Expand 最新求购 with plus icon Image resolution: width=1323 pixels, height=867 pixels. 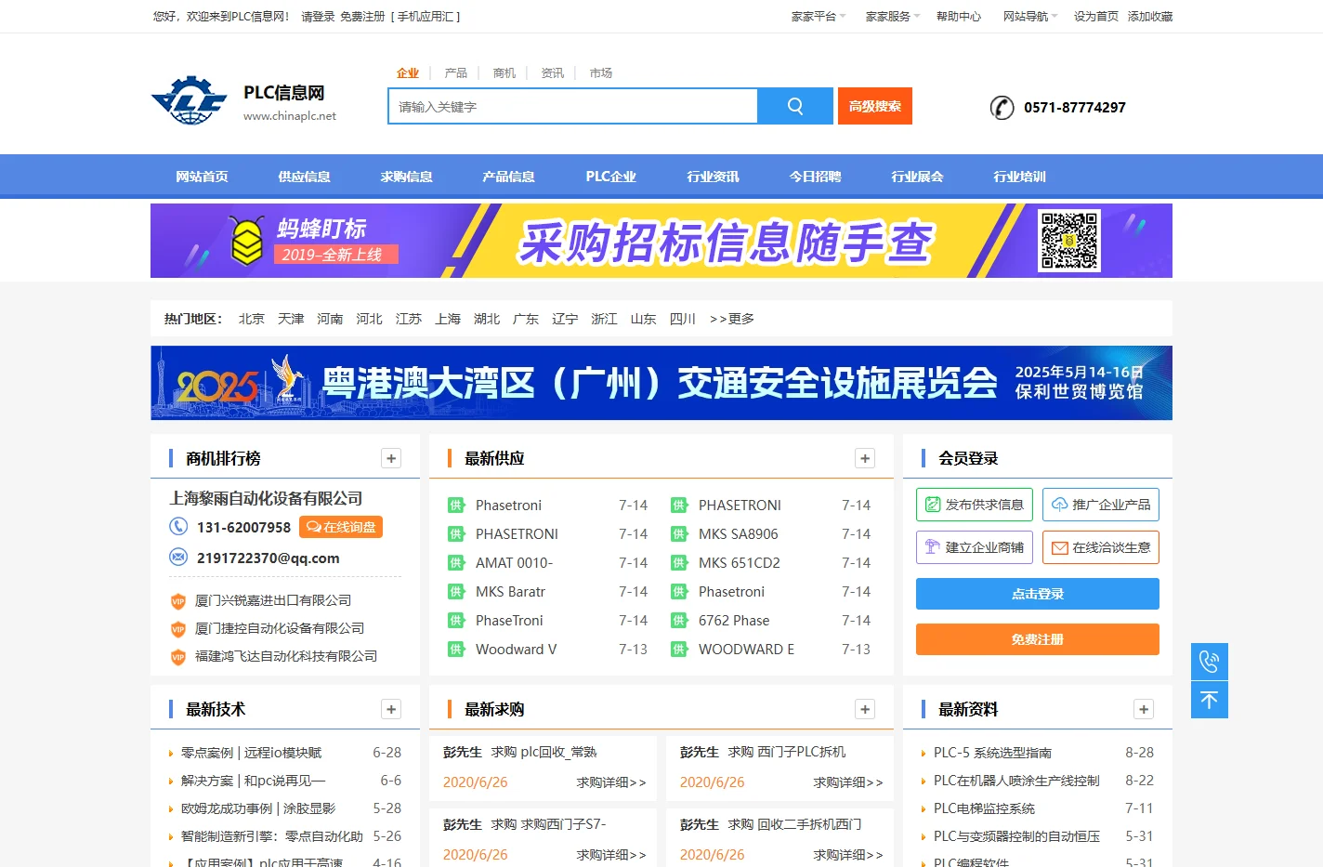coord(865,709)
